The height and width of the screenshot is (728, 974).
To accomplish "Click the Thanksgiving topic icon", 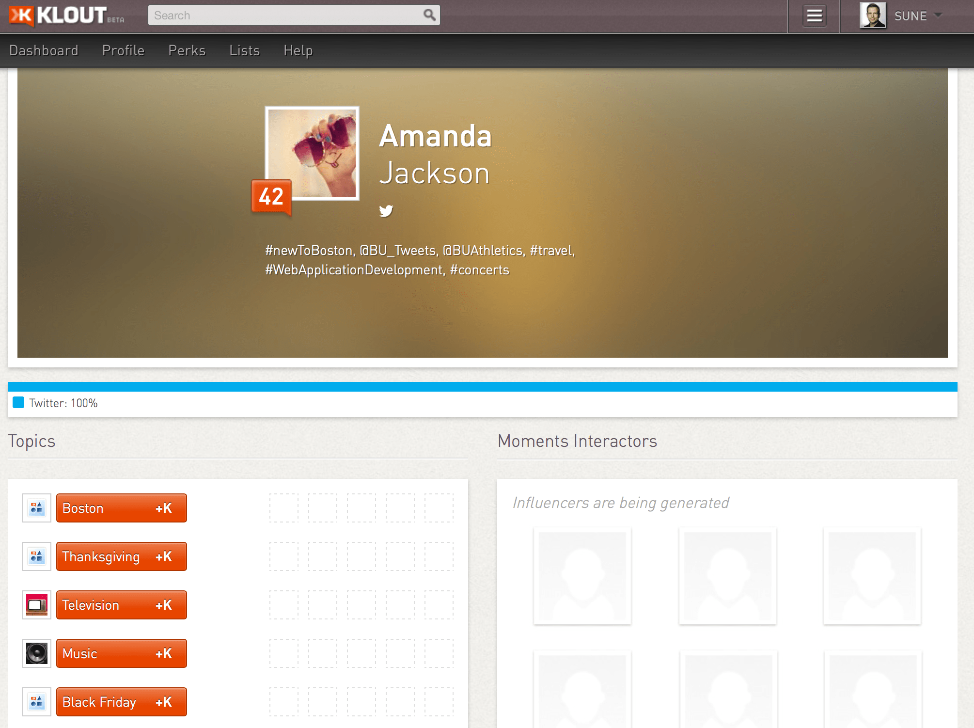I will (36, 556).
